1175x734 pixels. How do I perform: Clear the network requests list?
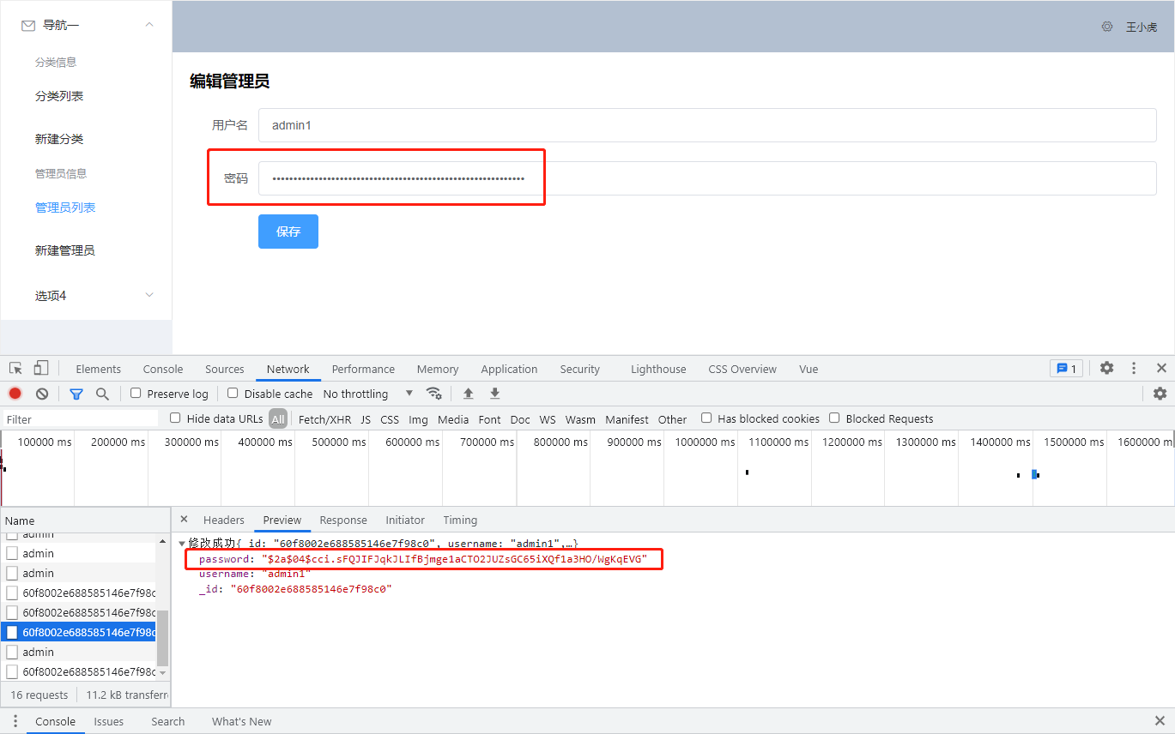(x=41, y=393)
